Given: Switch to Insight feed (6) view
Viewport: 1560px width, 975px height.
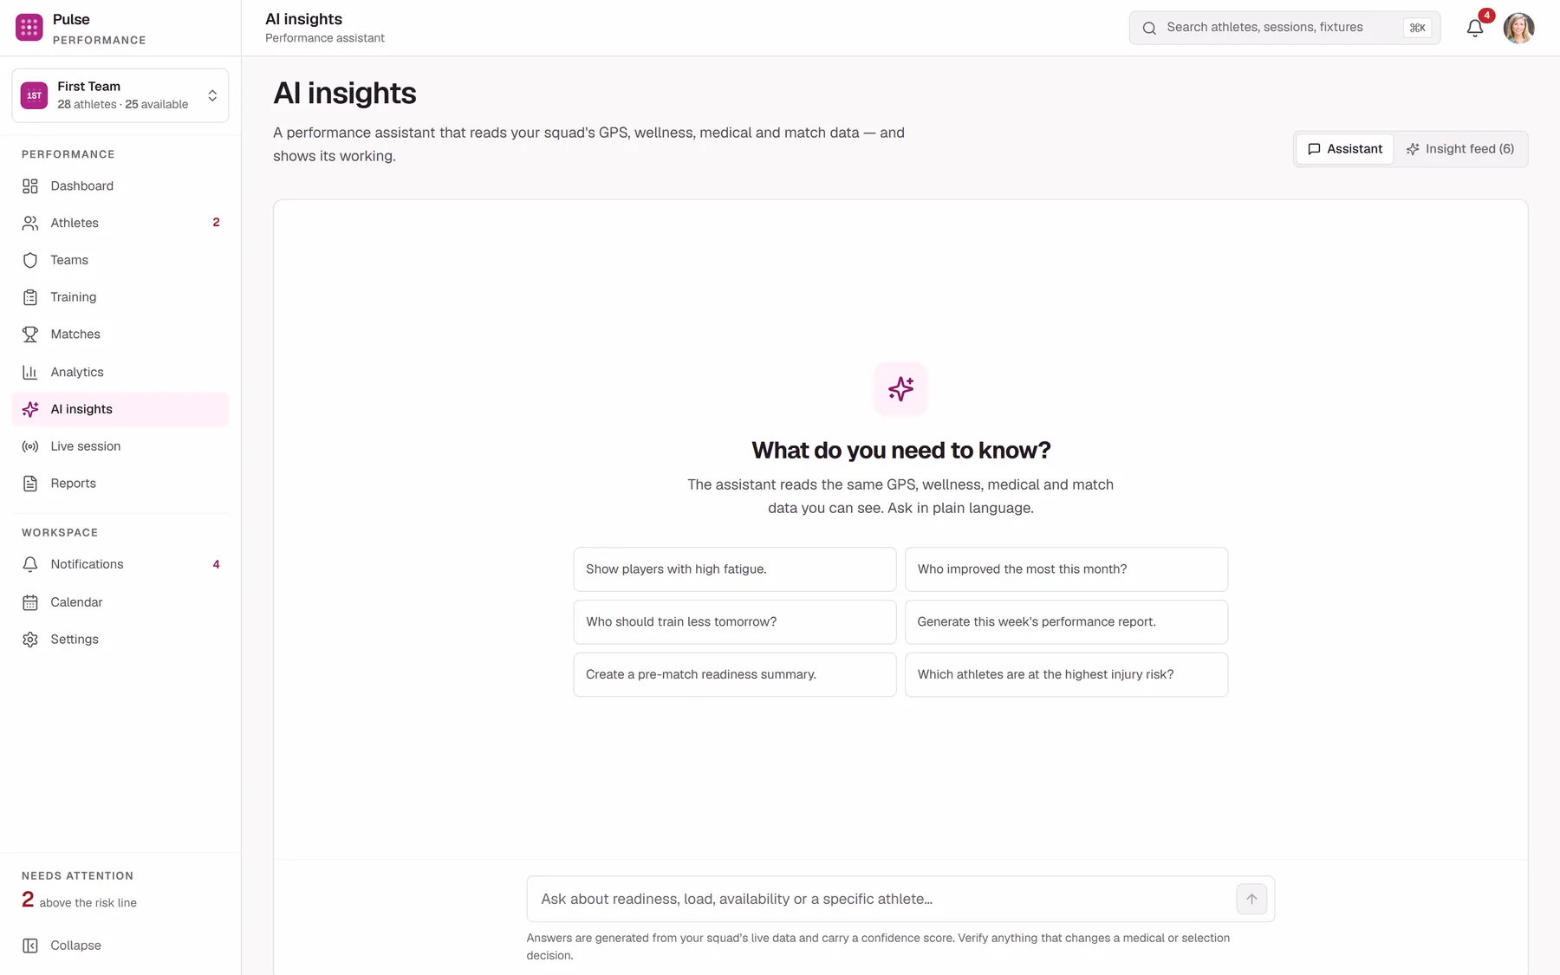Looking at the screenshot, I should 1460,149.
